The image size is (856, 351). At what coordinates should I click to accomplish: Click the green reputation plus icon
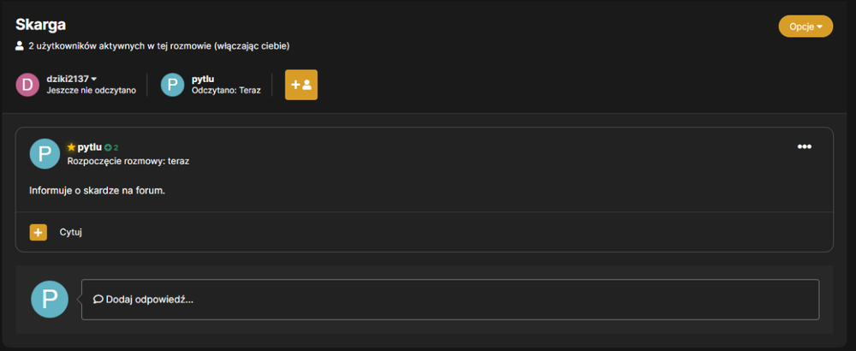coord(108,147)
